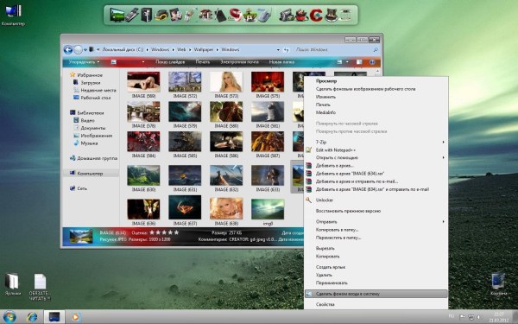Click the red C icon in dock

[316, 16]
